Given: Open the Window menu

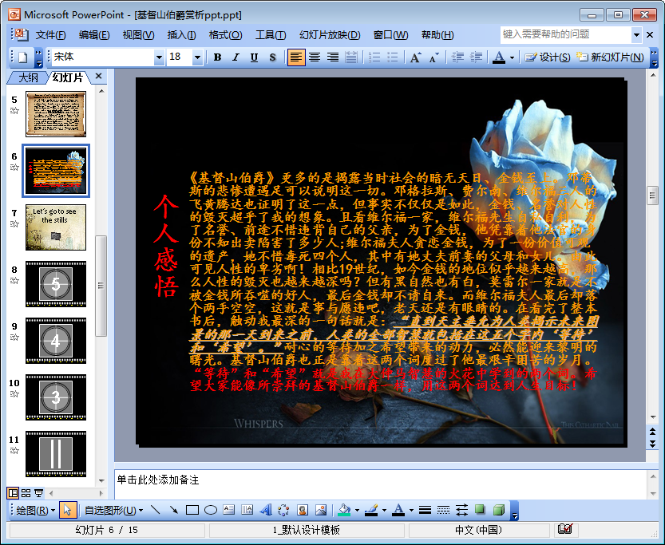Looking at the screenshot, I should [390, 35].
